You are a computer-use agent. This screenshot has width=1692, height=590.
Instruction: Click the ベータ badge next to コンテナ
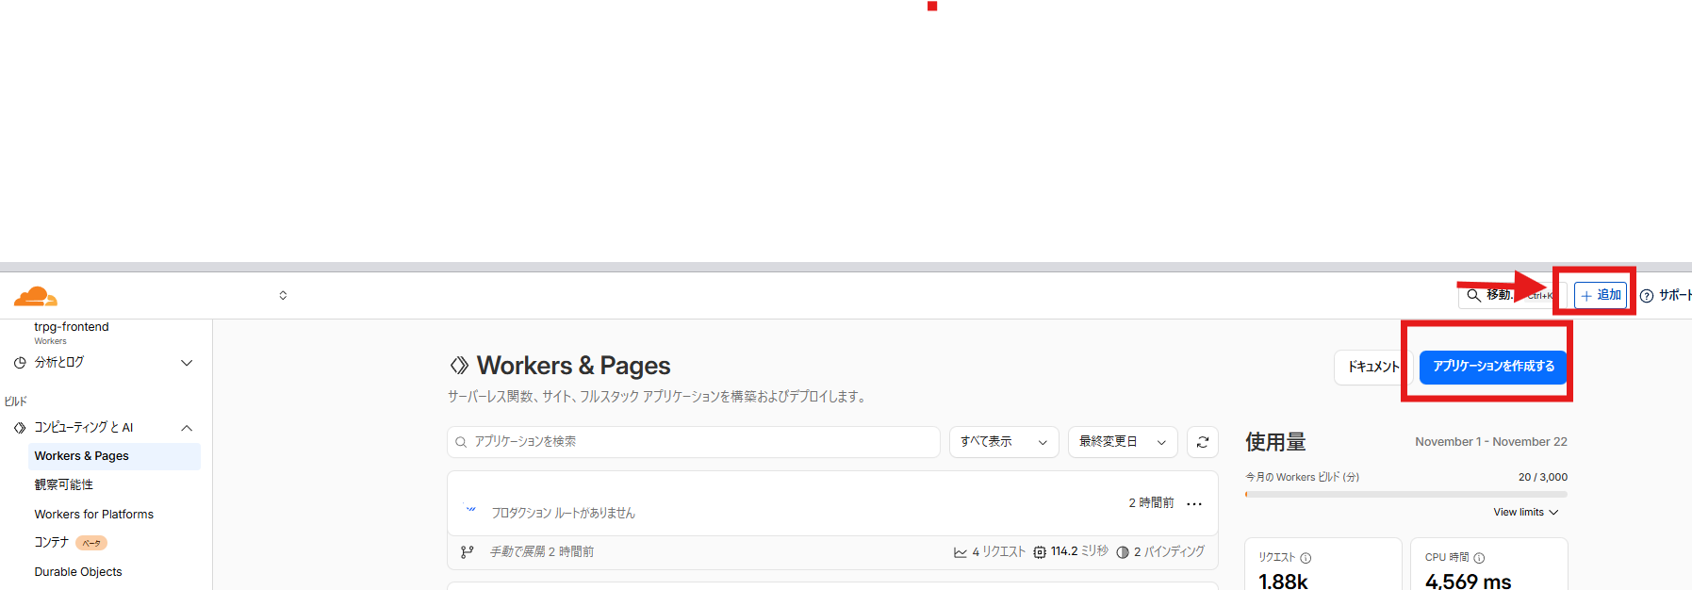[x=91, y=543]
